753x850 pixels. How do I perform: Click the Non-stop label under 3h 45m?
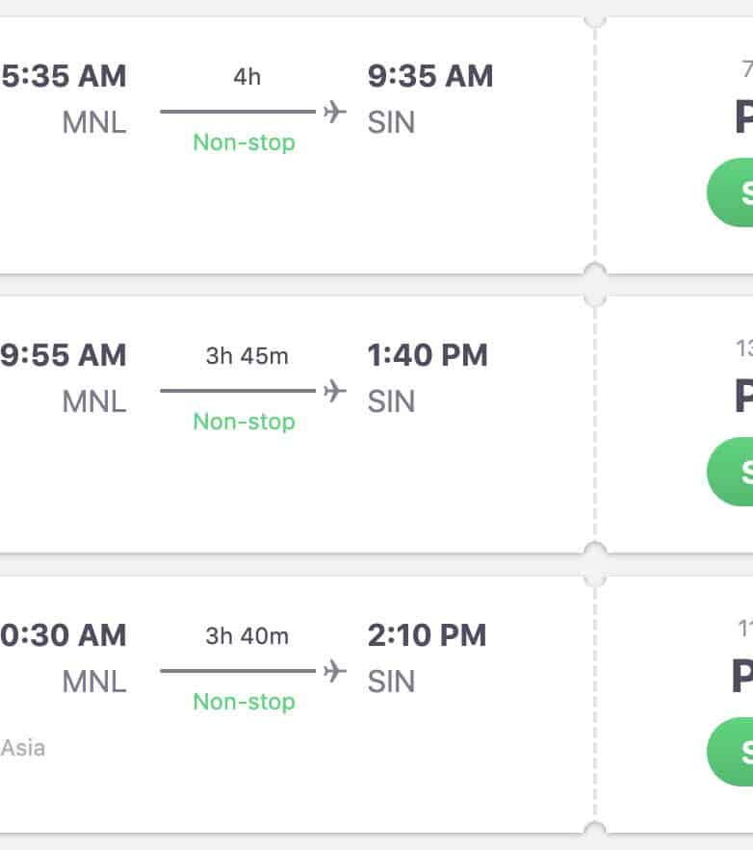pyautogui.click(x=244, y=422)
